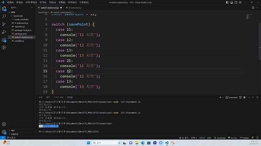Open the Run and Debug view
The height and width of the screenshot is (146, 261).
[x=4, y=32]
